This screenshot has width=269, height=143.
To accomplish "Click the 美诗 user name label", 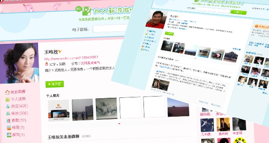I will [x=221, y=114].
